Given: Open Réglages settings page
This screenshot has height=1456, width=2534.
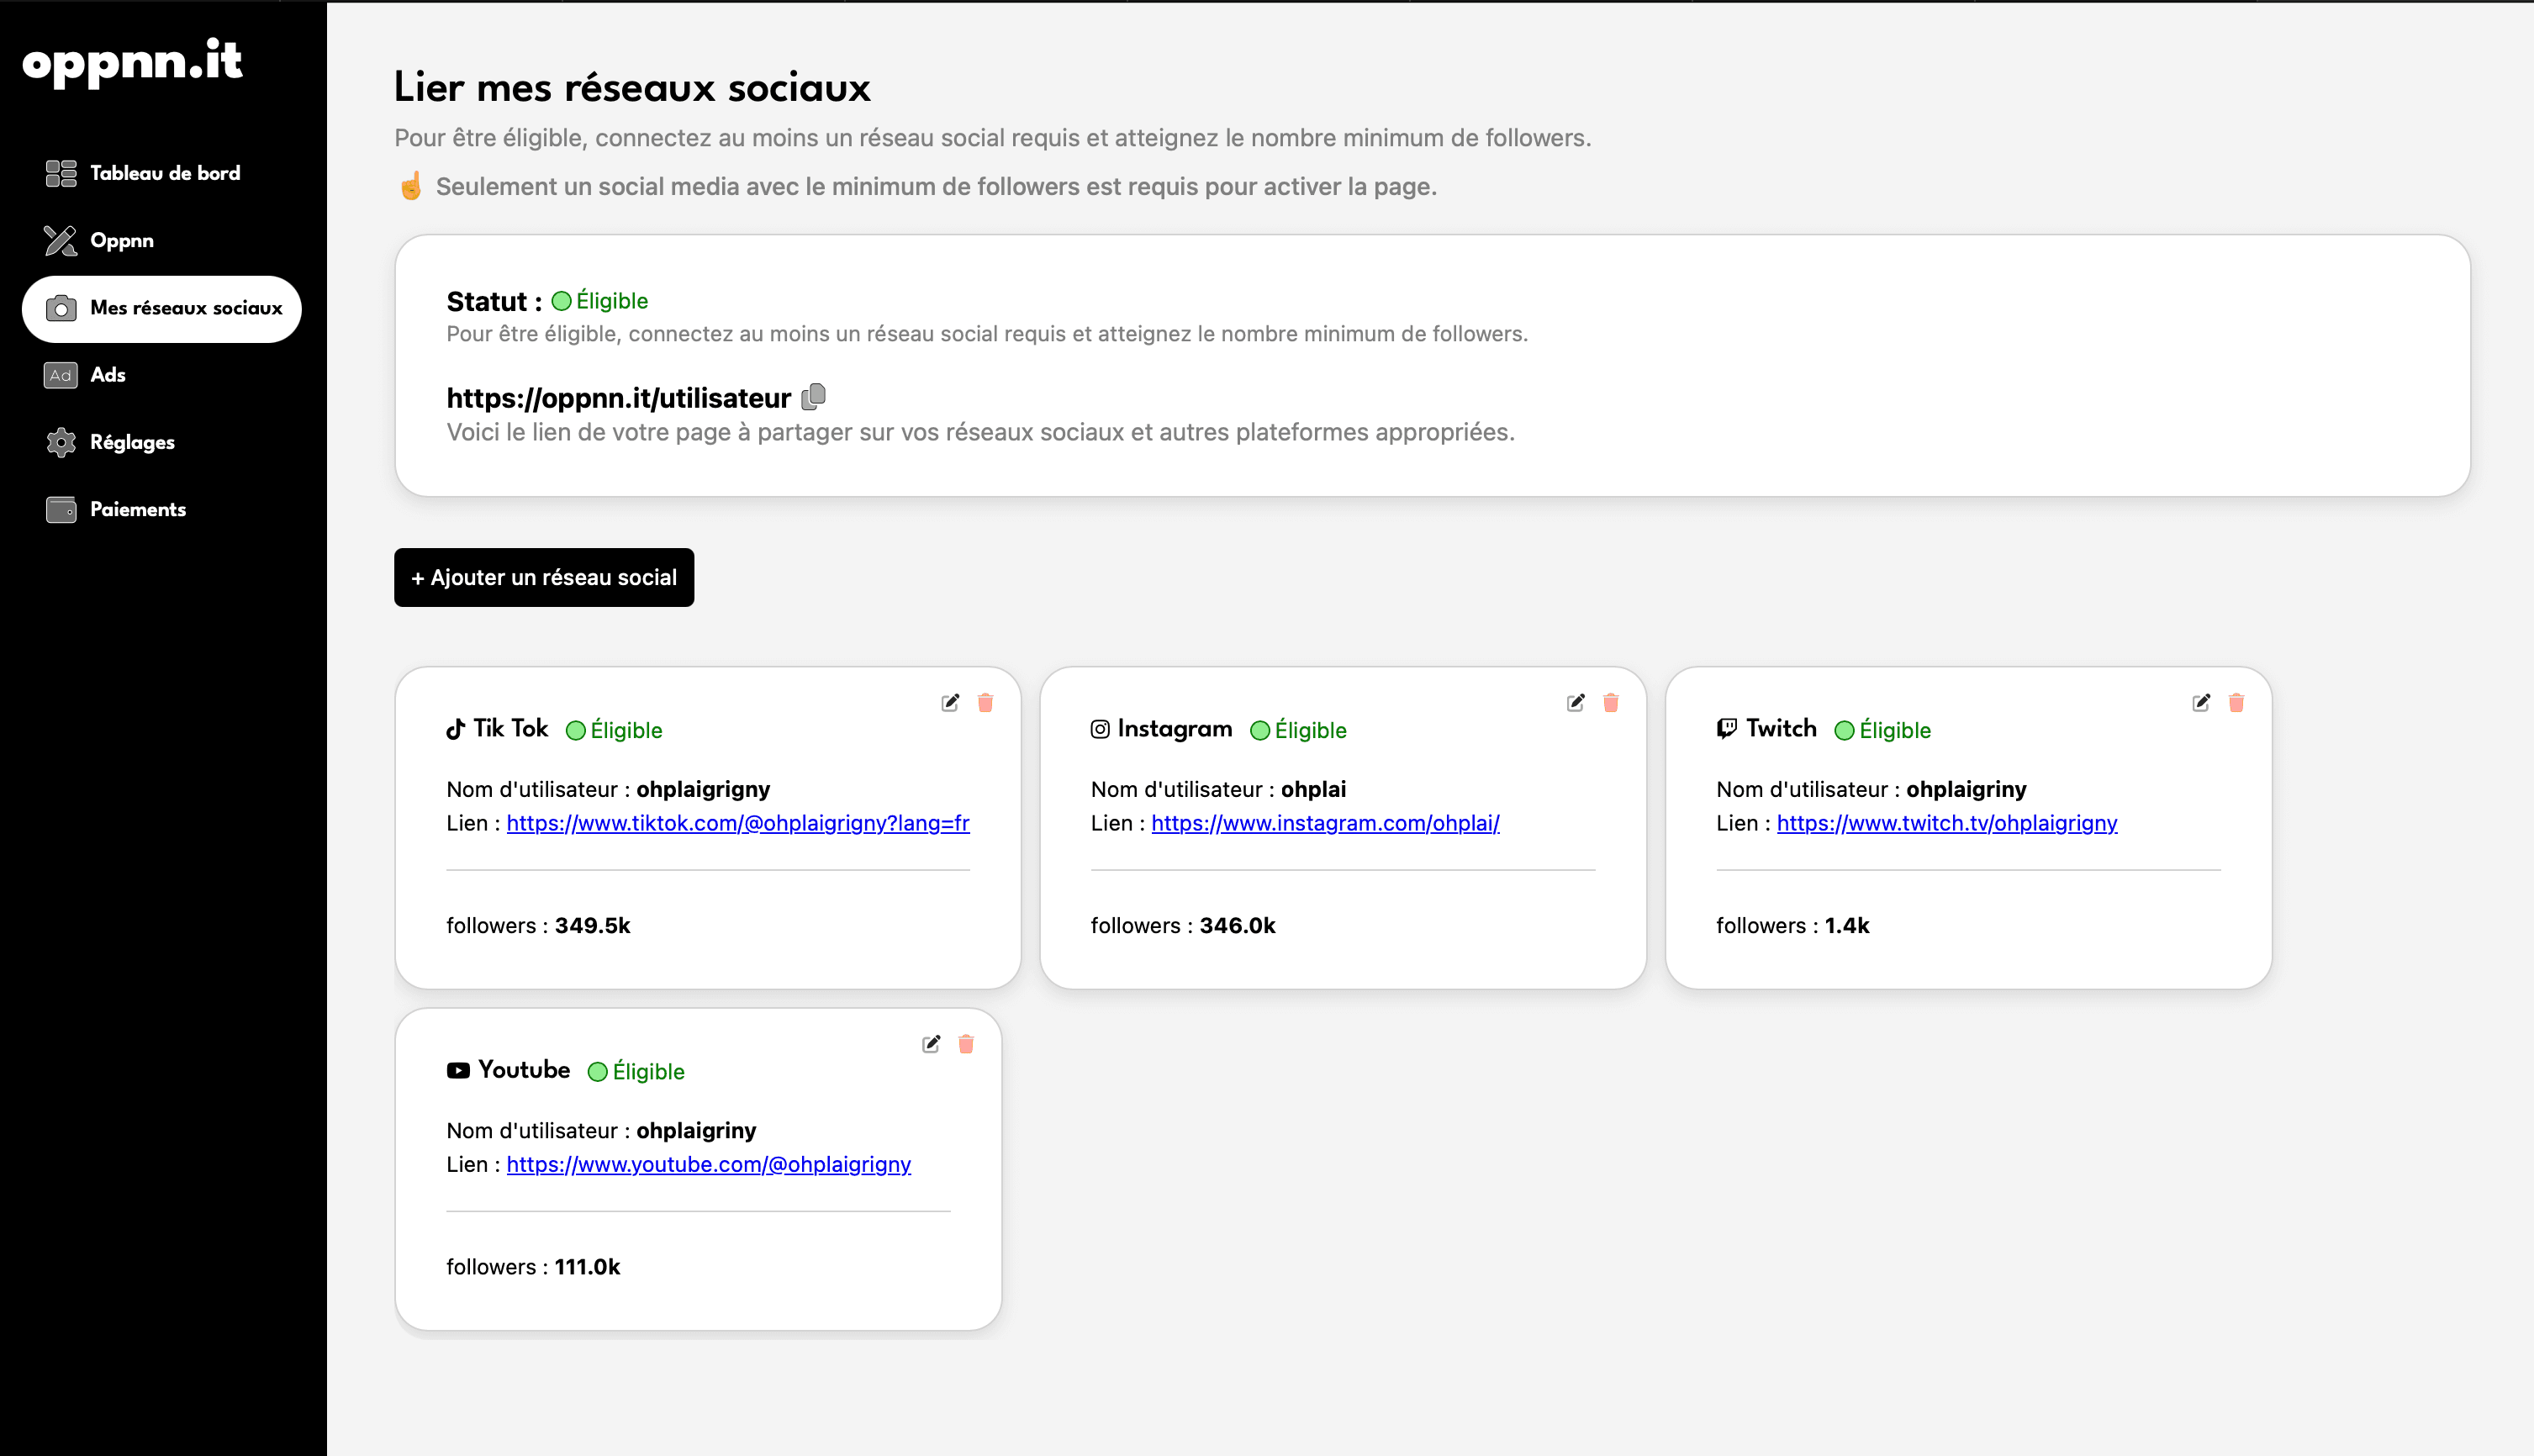Looking at the screenshot, I should (131, 442).
